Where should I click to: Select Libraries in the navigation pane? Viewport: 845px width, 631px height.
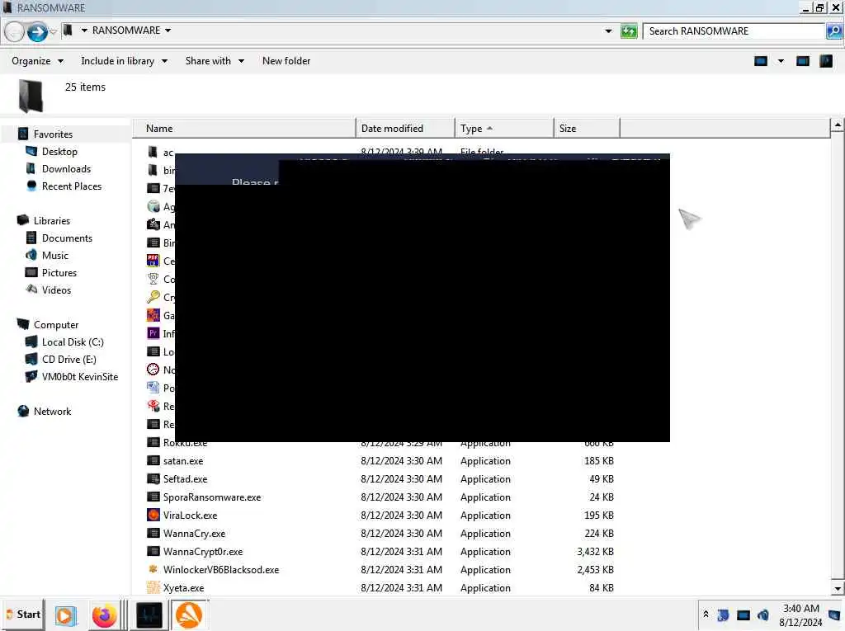pyautogui.click(x=52, y=220)
